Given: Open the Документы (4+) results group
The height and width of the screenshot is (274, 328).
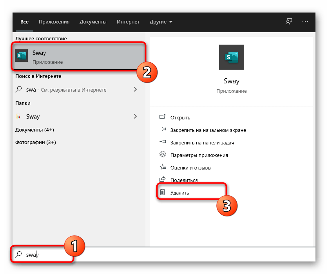Looking at the screenshot, I should point(34,130).
